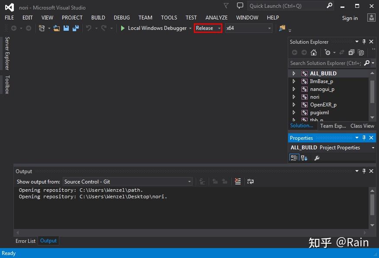Select the Undo icon in the toolbar
379x258 pixels.
click(88, 28)
